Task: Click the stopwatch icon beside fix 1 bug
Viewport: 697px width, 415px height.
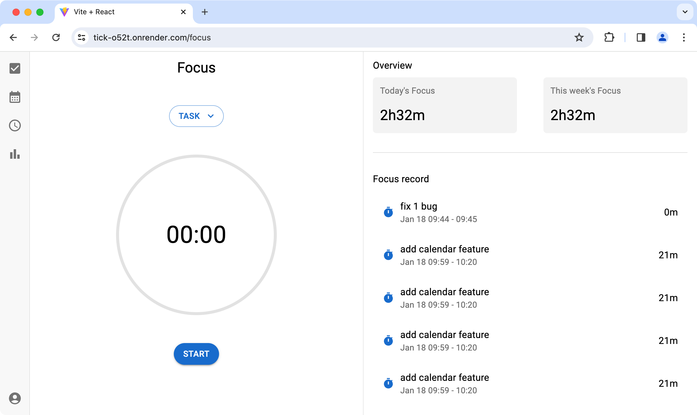Action: (388, 212)
